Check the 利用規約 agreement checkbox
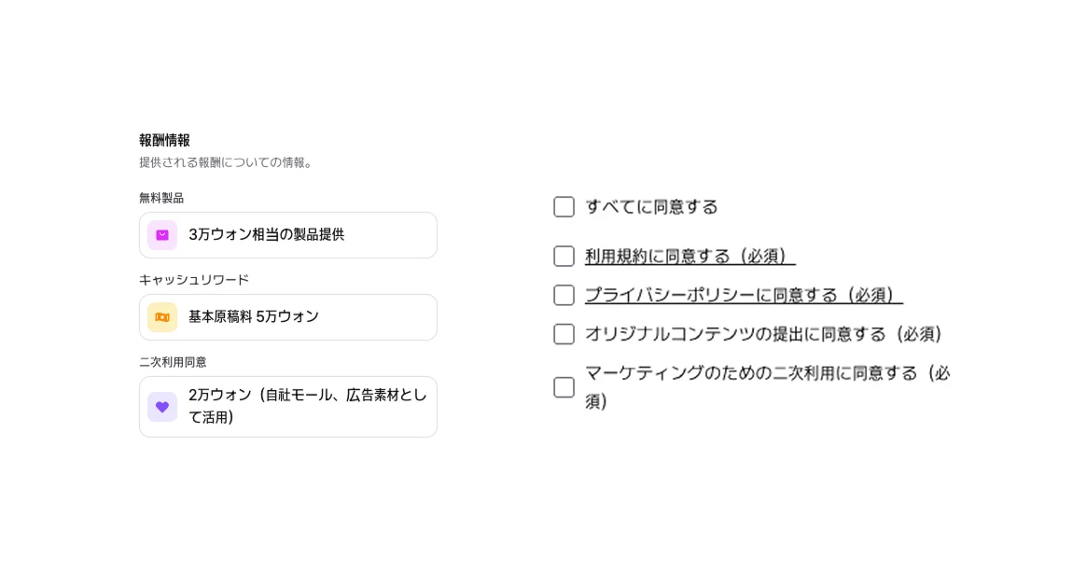1072x572 pixels. (x=564, y=257)
